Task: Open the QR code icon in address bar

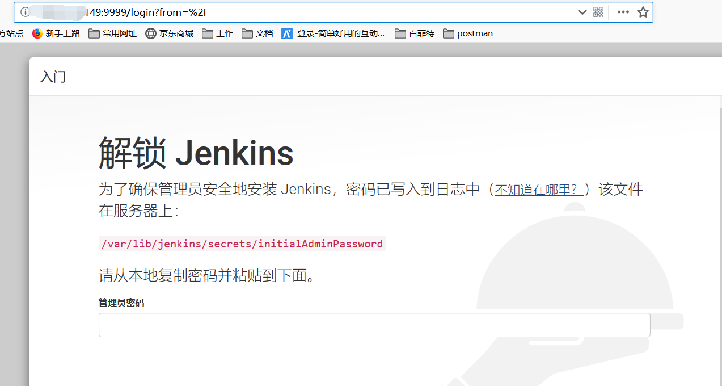Action: tap(598, 12)
